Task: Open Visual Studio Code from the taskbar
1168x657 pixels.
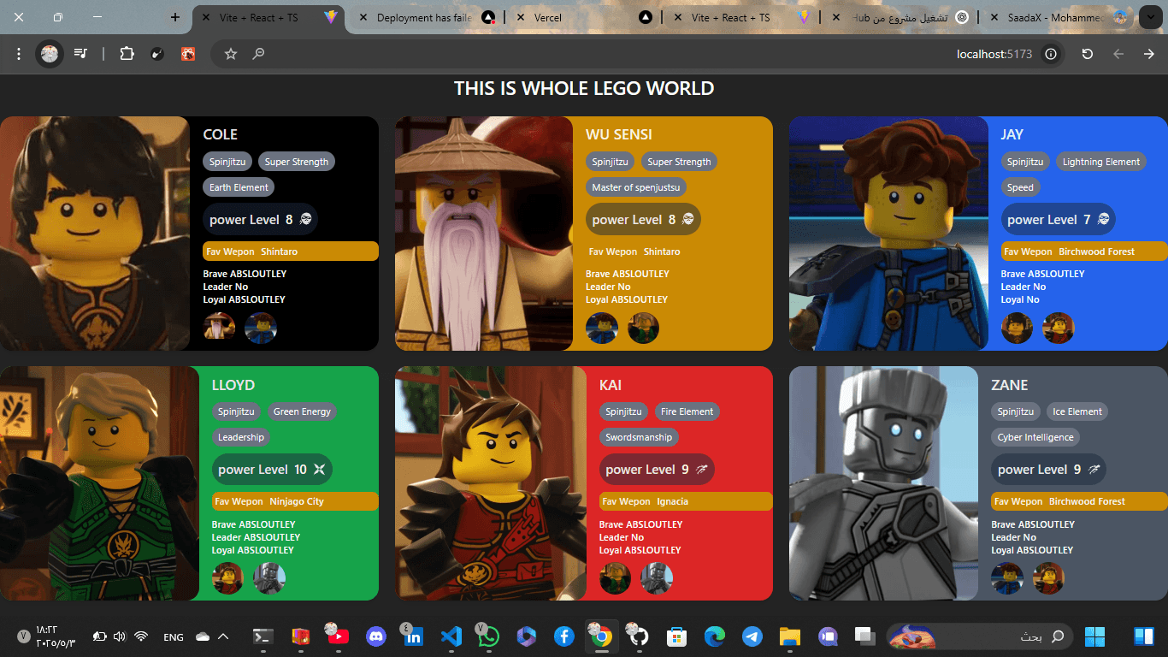Action: point(451,636)
